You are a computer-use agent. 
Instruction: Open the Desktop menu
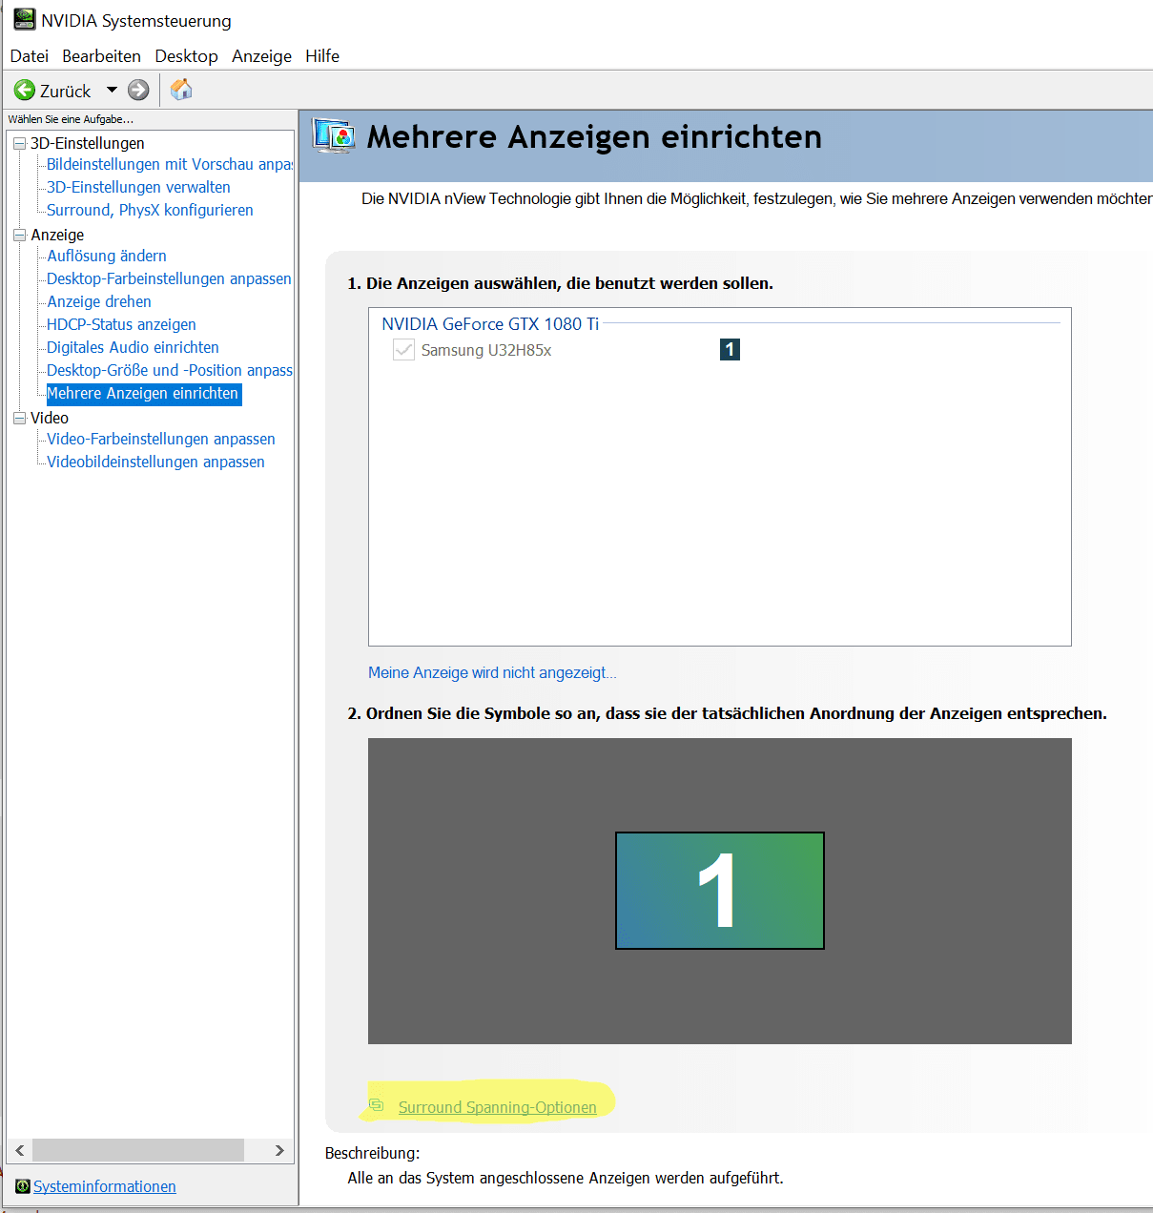click(186, 56)
